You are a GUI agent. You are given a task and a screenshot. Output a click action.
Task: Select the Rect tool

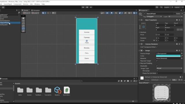(x=23, y=29)
